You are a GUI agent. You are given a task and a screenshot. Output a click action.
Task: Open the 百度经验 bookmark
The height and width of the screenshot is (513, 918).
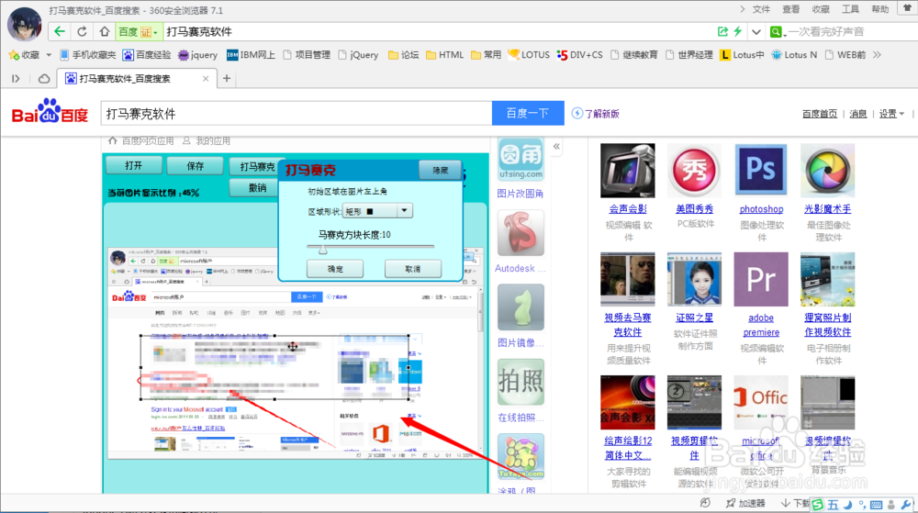[x=147, y=55]
